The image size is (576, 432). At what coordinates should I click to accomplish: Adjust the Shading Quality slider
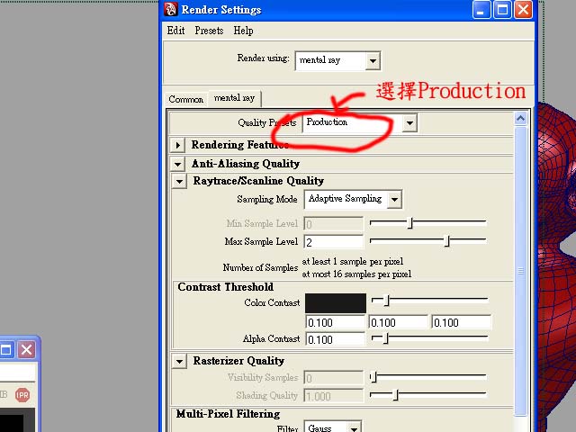395,395
